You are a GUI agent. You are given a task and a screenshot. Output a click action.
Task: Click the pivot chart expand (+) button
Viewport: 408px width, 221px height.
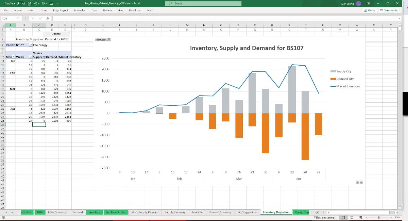coord(358,182)
